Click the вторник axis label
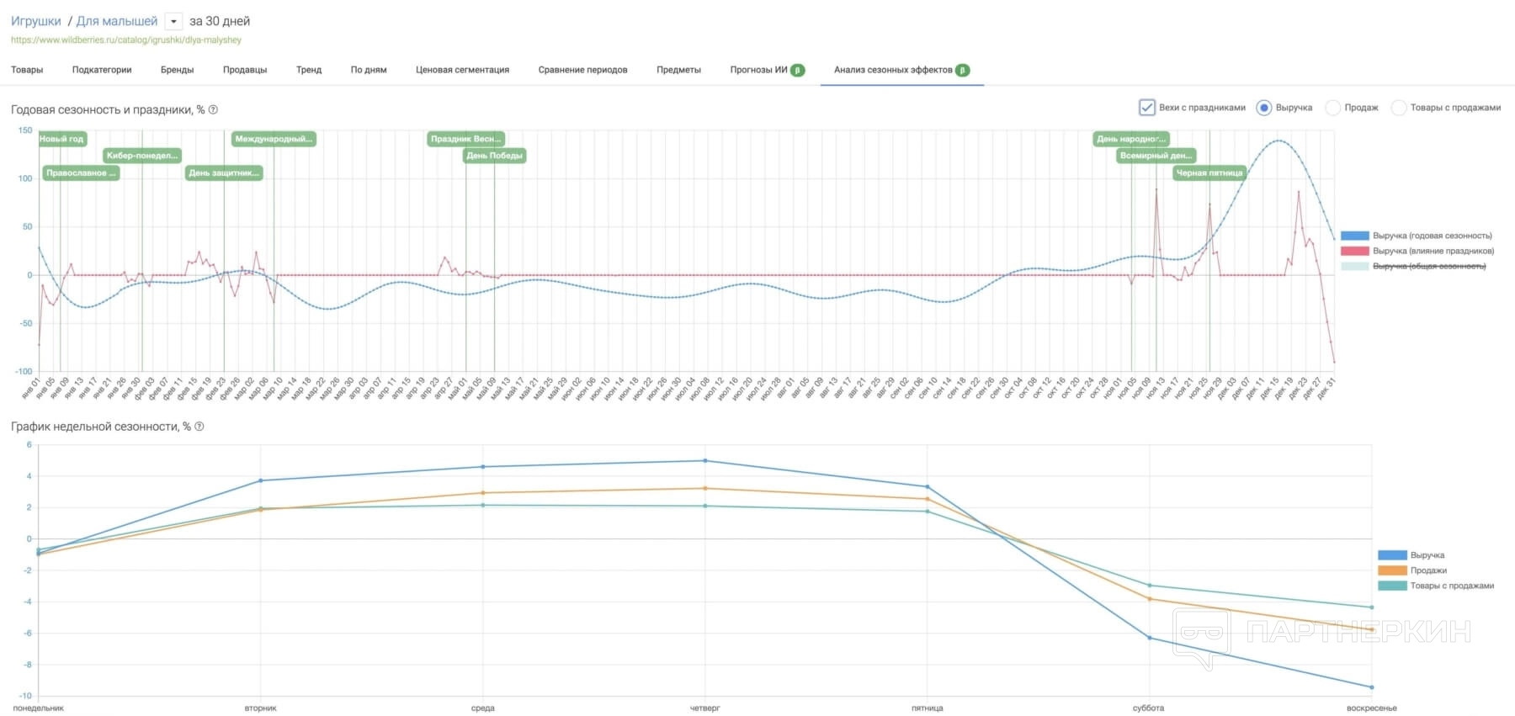1515x716 pixels. [x=261, y=708]
